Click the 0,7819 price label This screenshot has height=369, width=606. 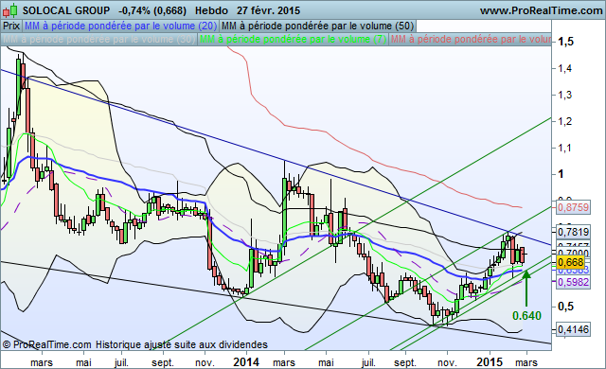[573, 232]
